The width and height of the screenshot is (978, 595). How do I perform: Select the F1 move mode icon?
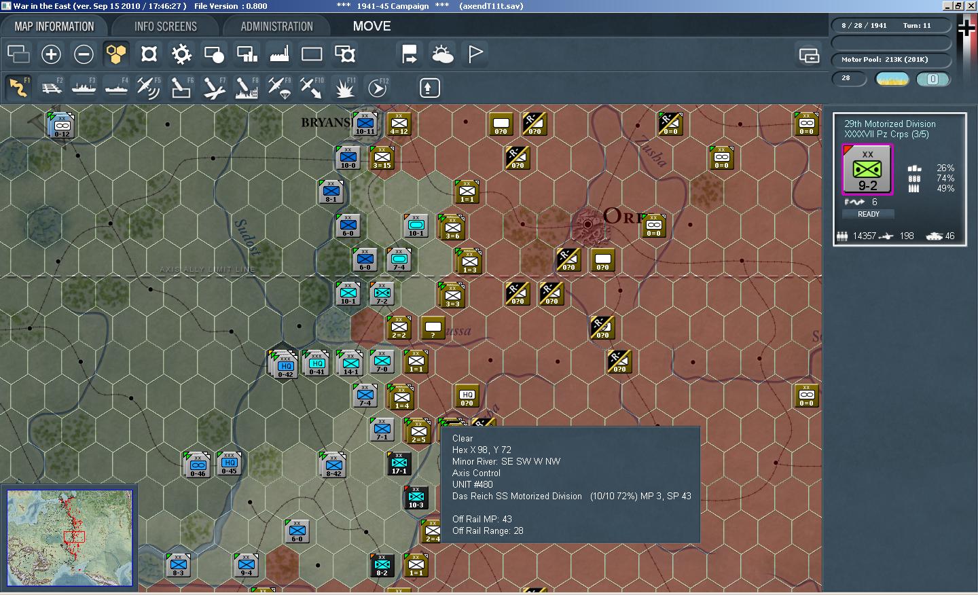tap(18, 88)
